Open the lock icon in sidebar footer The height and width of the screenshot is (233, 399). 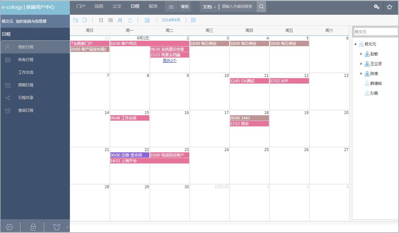(x=33, y=227)
